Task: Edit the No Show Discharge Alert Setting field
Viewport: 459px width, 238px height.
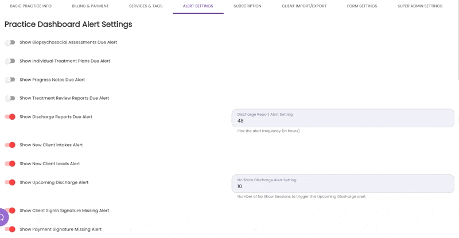Action: click(343, 184)
